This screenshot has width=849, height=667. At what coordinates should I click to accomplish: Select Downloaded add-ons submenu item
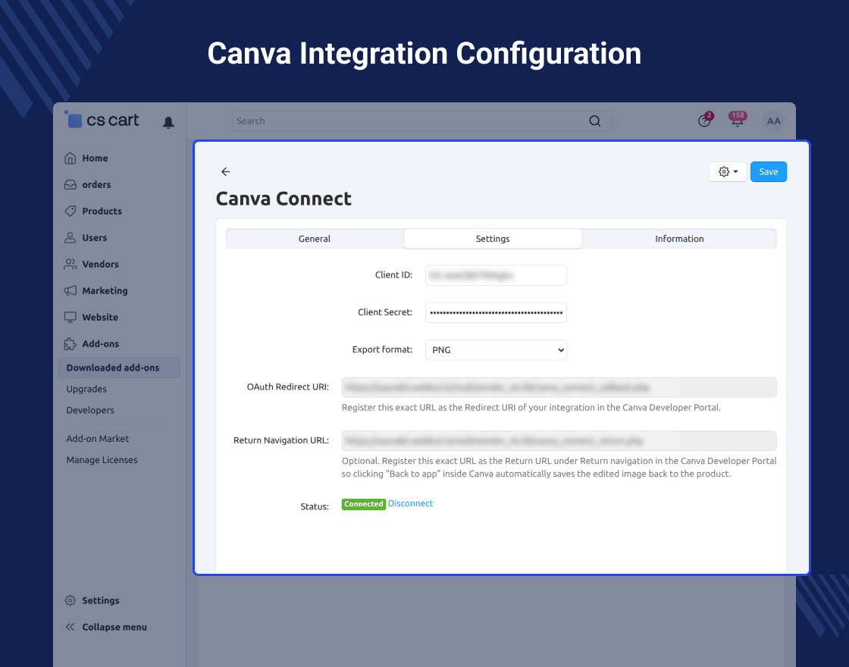(x=119, y=368)
